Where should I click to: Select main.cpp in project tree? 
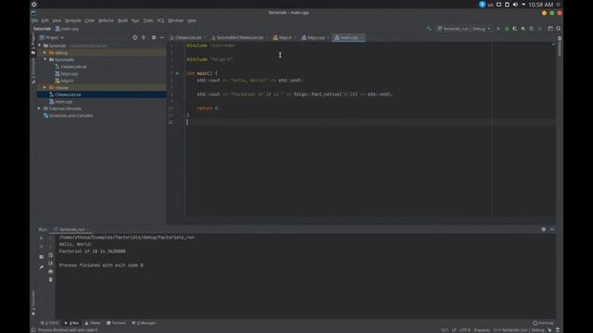[60, 102]
